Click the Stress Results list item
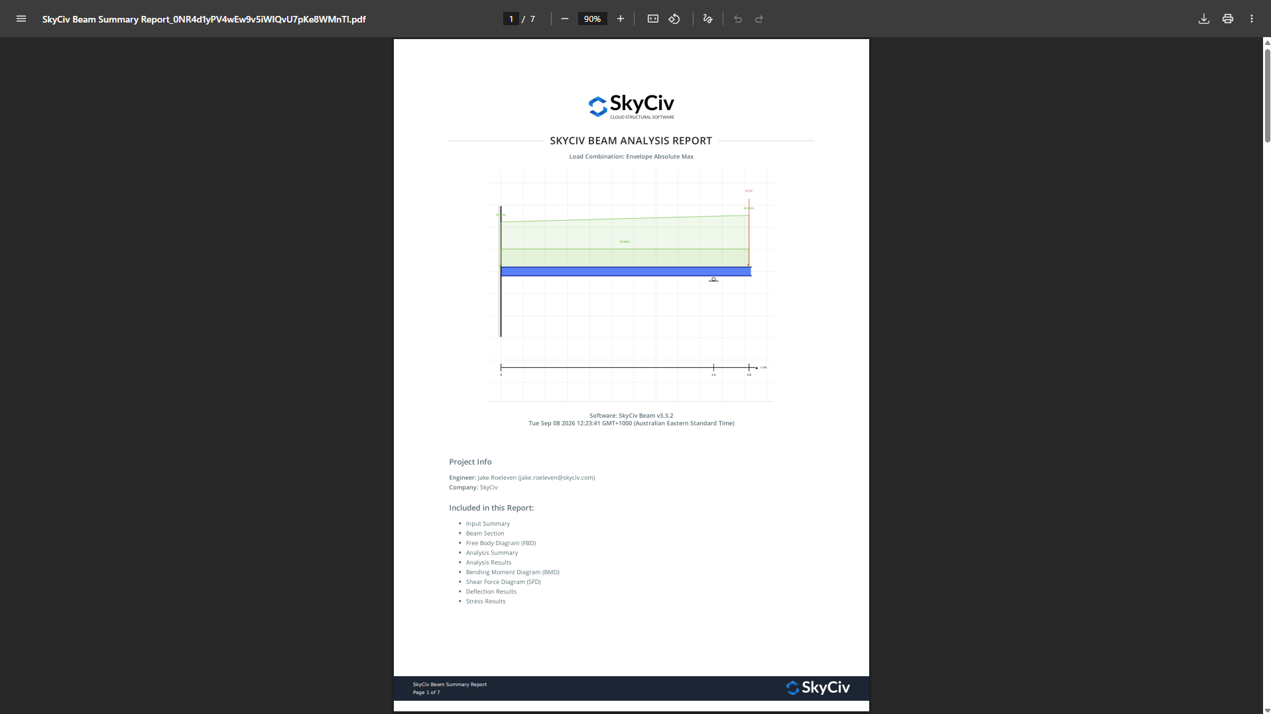This screenshot has width=1271, height=714. pos(486,601)
